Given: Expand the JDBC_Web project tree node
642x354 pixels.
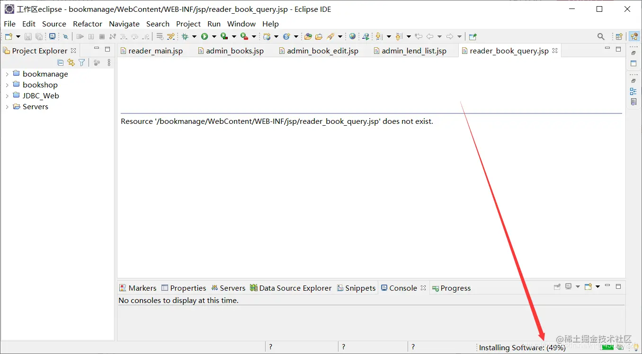Looking at the screenshot, I should pos(7,96).
